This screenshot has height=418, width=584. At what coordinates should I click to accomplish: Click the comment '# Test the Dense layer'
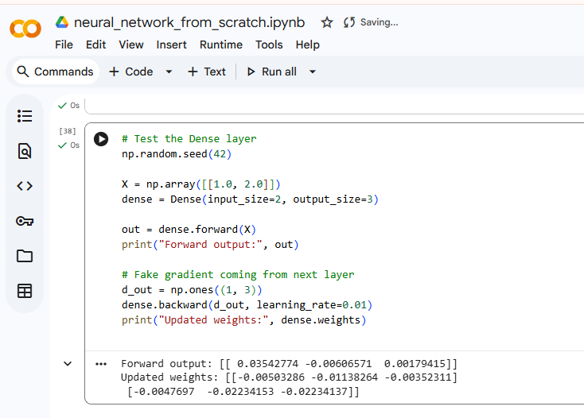pyautogui.click(x=189, y=139)
